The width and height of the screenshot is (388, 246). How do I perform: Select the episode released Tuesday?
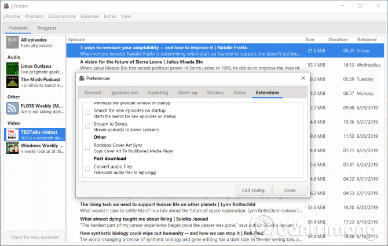coord(347,79)
